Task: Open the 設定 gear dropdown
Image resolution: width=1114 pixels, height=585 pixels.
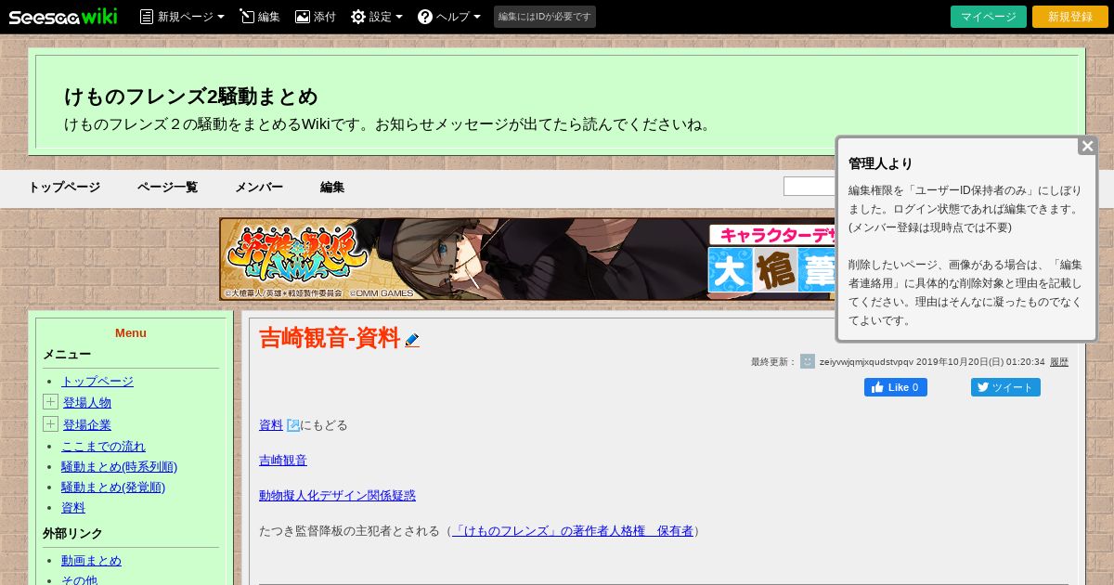Action: tap(377, 17)
